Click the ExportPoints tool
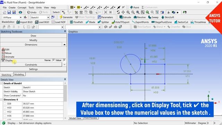The image size is (222, 125). pos(140,22)
